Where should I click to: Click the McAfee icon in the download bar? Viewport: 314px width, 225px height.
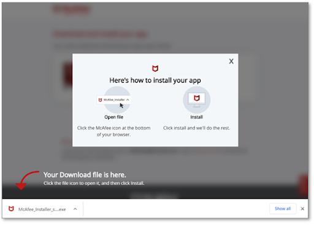(x=11, y=209)
